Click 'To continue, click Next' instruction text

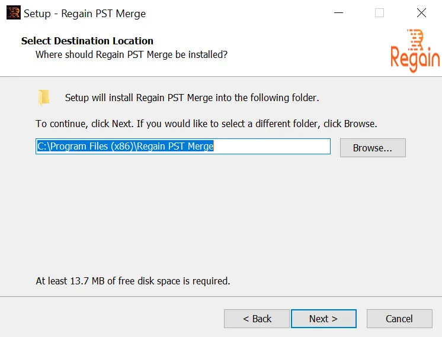point(206,124)
